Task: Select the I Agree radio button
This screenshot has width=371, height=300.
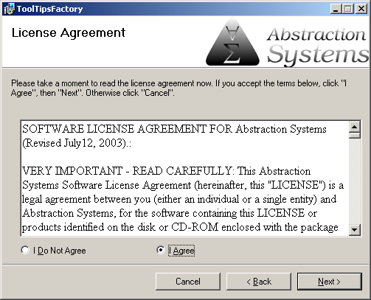Action: pyautogui.click(x=161, y=250)
